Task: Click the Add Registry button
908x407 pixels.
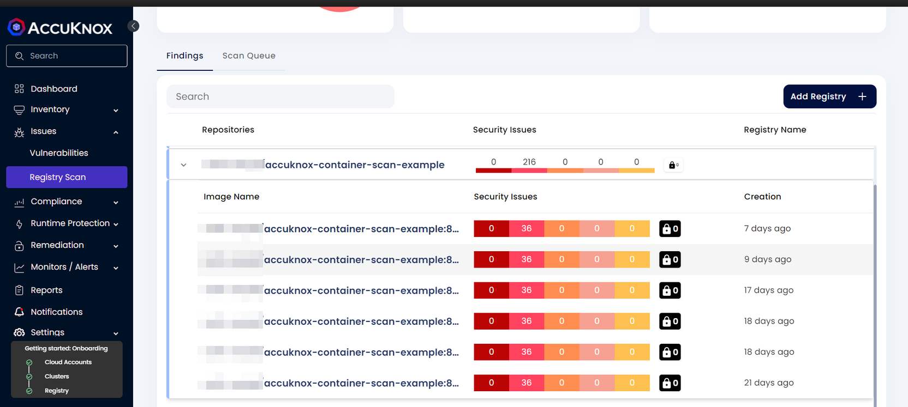Action: (x=829, y=96)
